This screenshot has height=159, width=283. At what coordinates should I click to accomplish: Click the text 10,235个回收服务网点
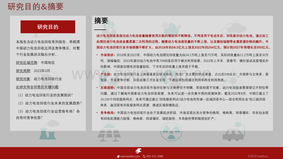click(117, 99)
